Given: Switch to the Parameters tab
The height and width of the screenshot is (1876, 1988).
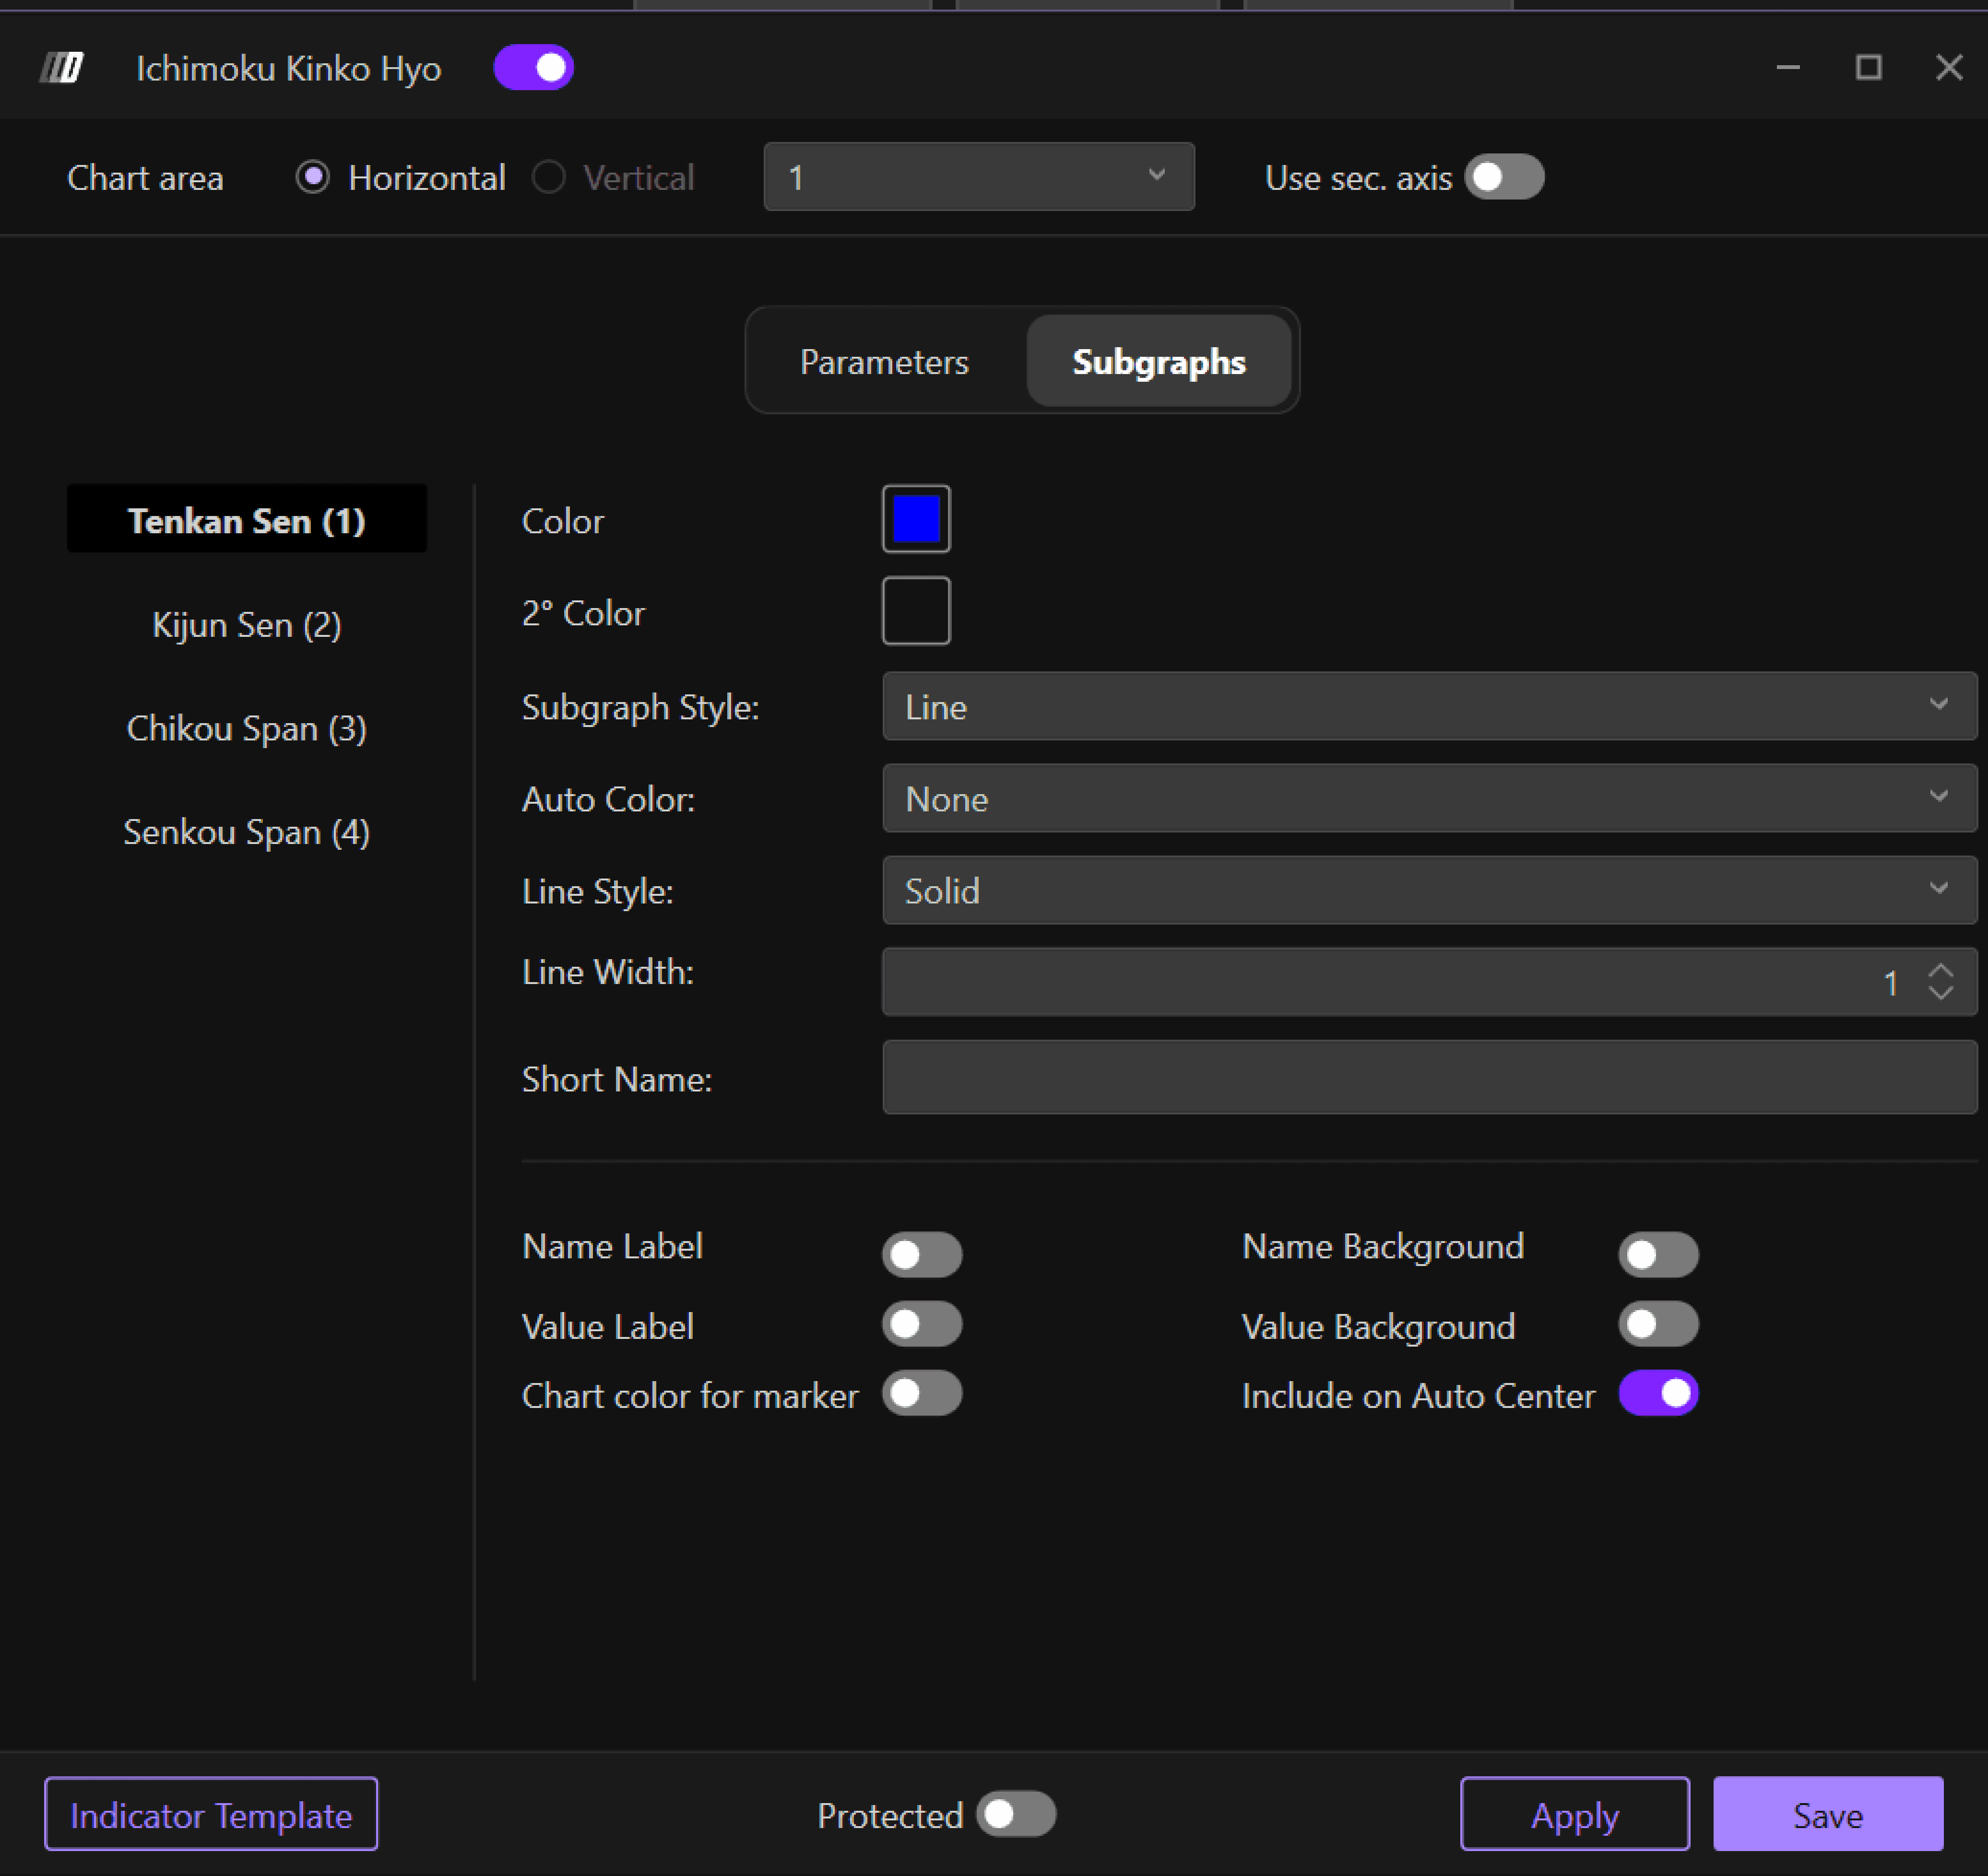Looking at the screenshot, I should click(885, 361).
